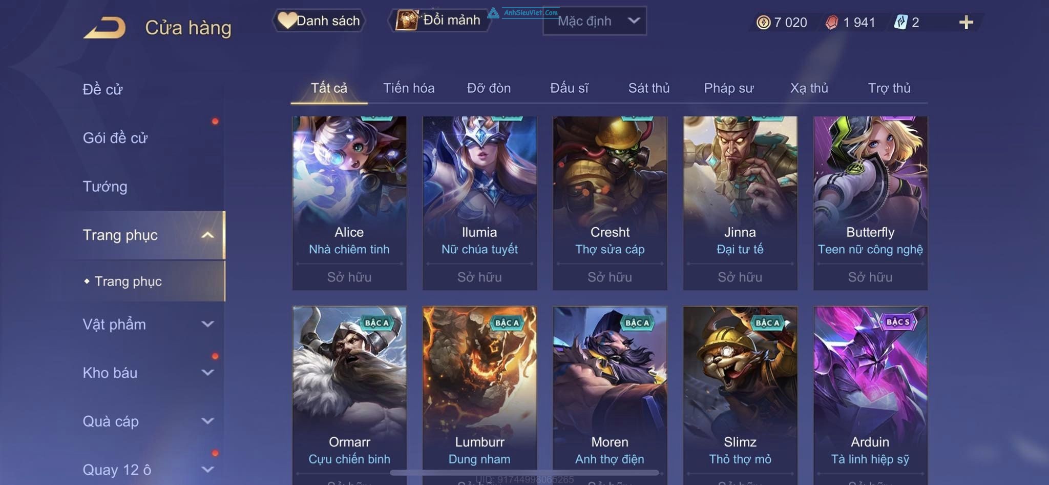Switch to the Pháp sư tab

(x=728, y=88)
